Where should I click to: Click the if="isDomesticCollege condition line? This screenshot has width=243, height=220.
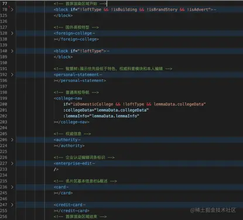(135, 104)
